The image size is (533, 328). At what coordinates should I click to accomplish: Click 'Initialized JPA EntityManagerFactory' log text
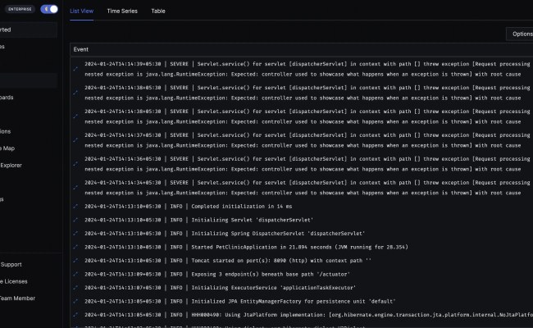[x=294, y=302]
